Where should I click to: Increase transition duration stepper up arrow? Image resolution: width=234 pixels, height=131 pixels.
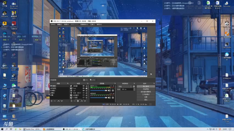tap(134, 89)
